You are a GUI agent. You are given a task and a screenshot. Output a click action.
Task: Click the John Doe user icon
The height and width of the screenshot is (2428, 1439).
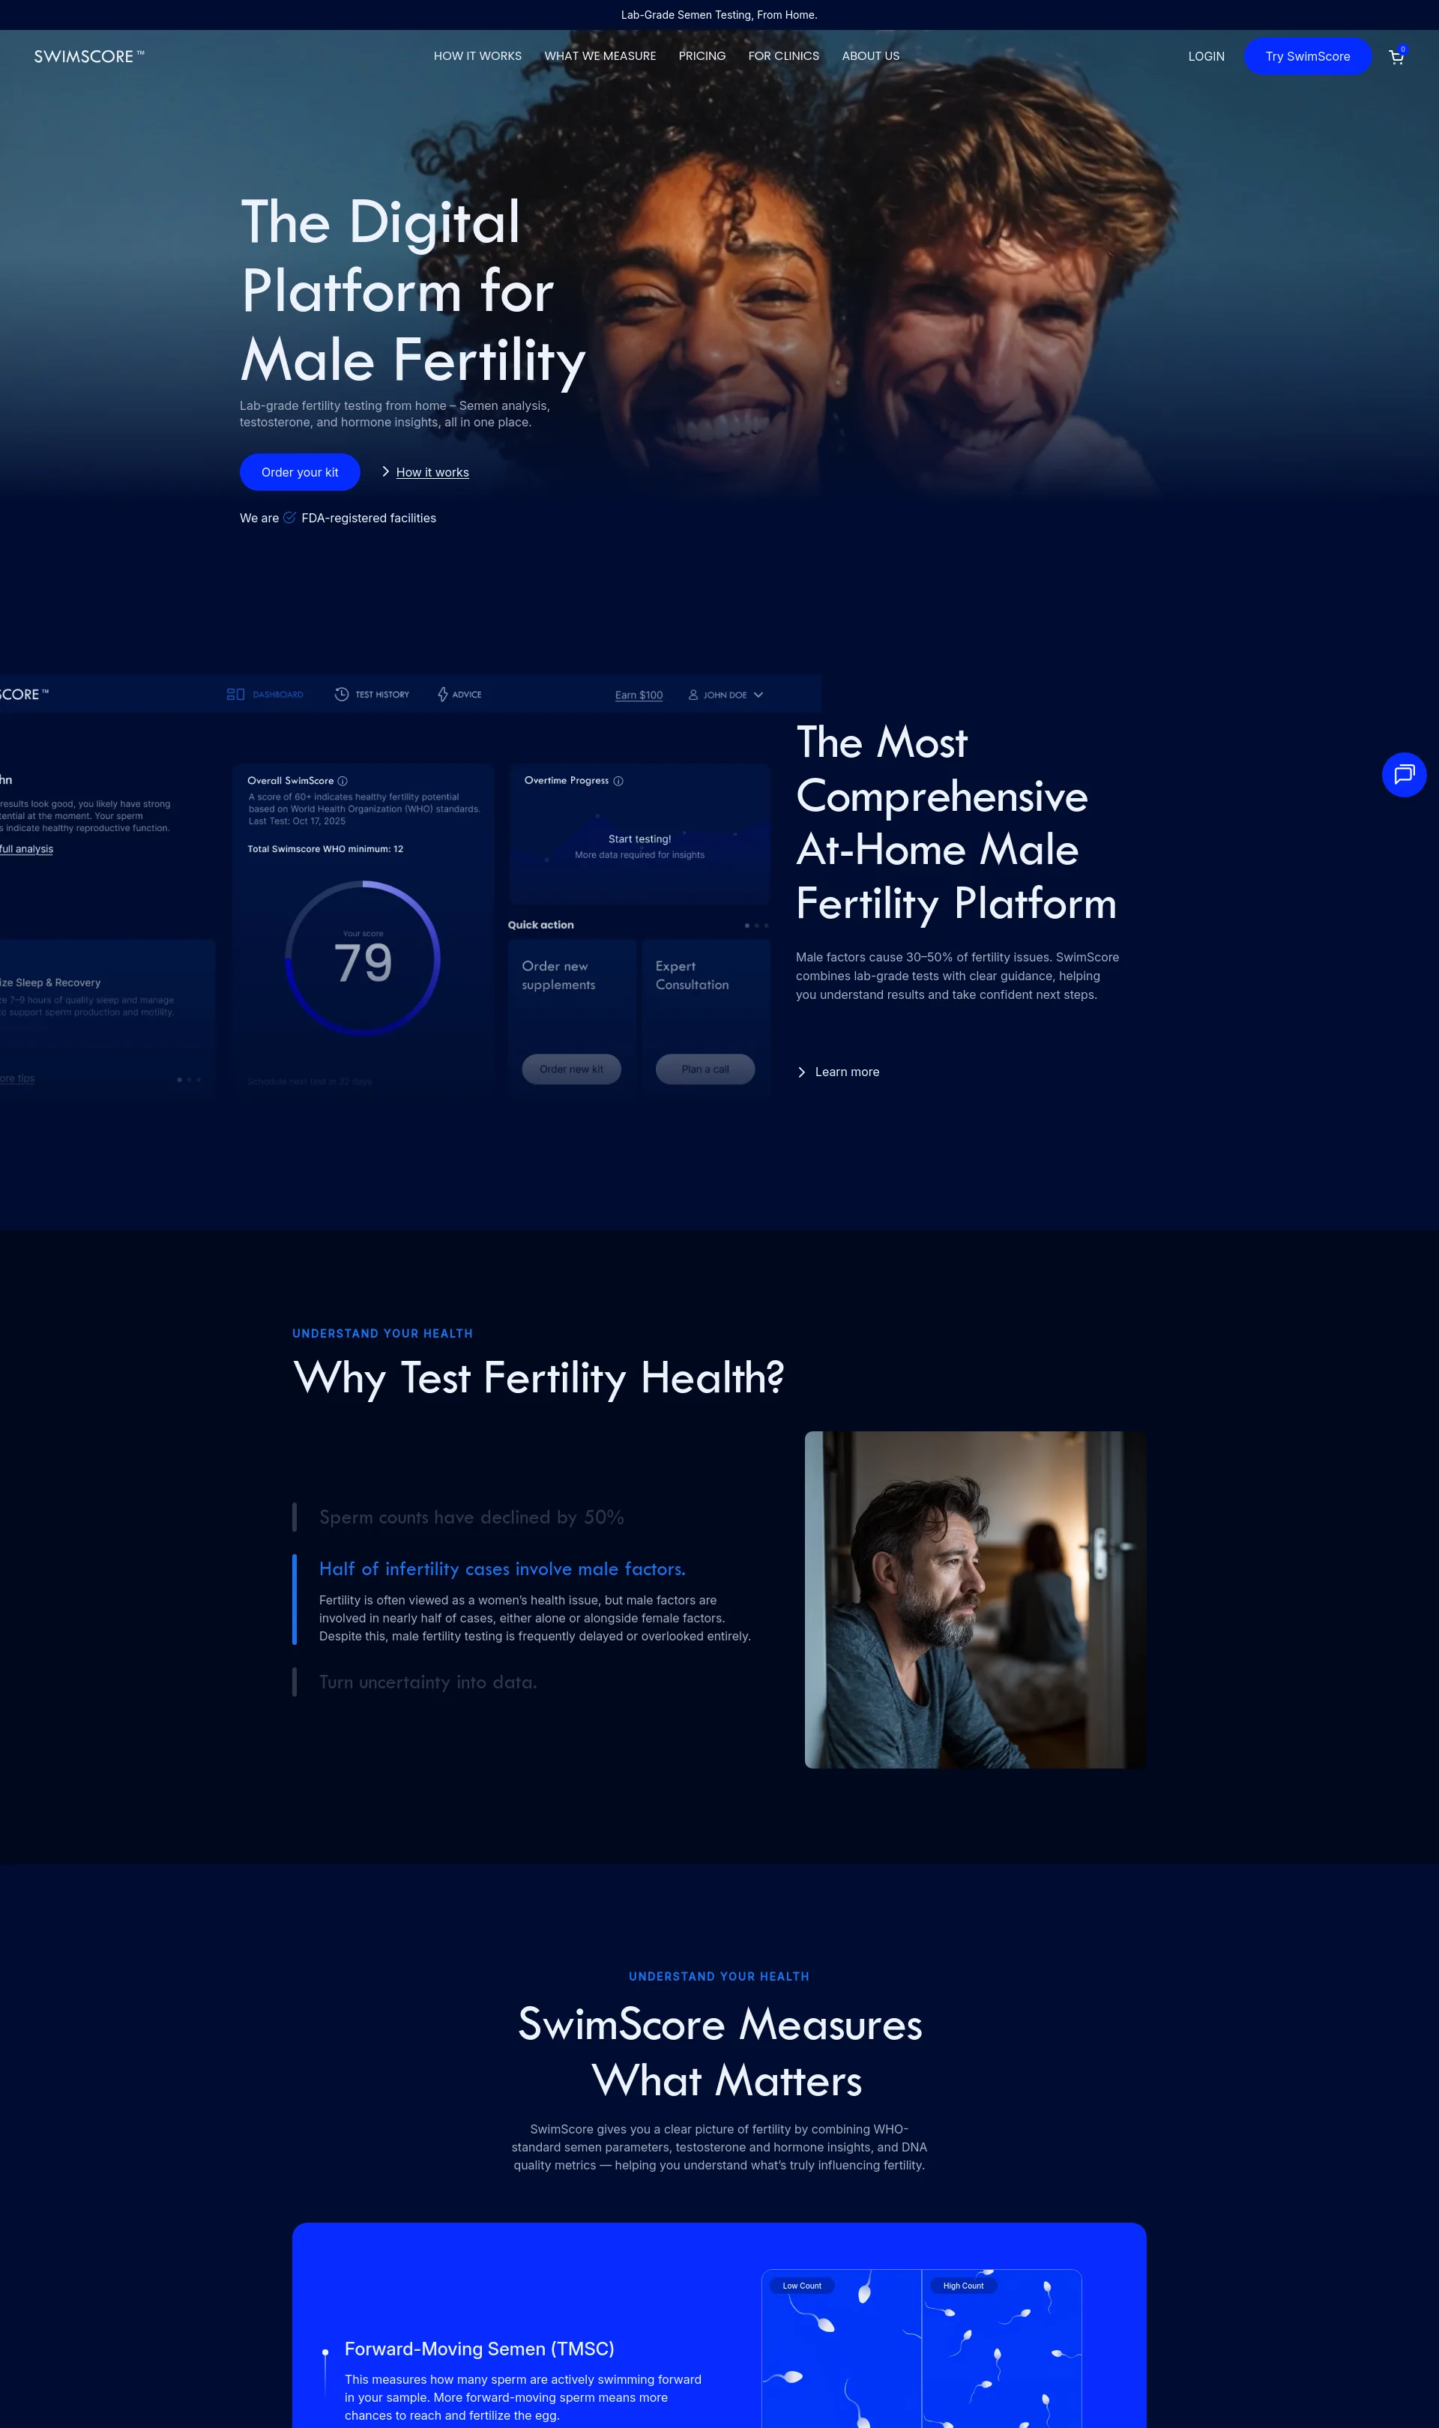(693, 694)
